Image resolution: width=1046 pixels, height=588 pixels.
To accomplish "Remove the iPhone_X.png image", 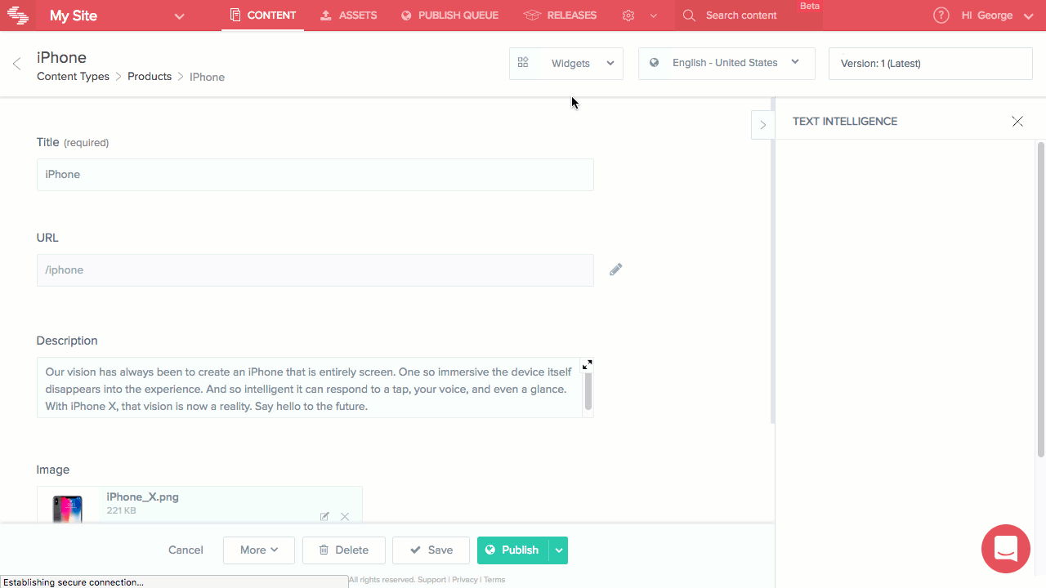I will click(x=345, y=516).
